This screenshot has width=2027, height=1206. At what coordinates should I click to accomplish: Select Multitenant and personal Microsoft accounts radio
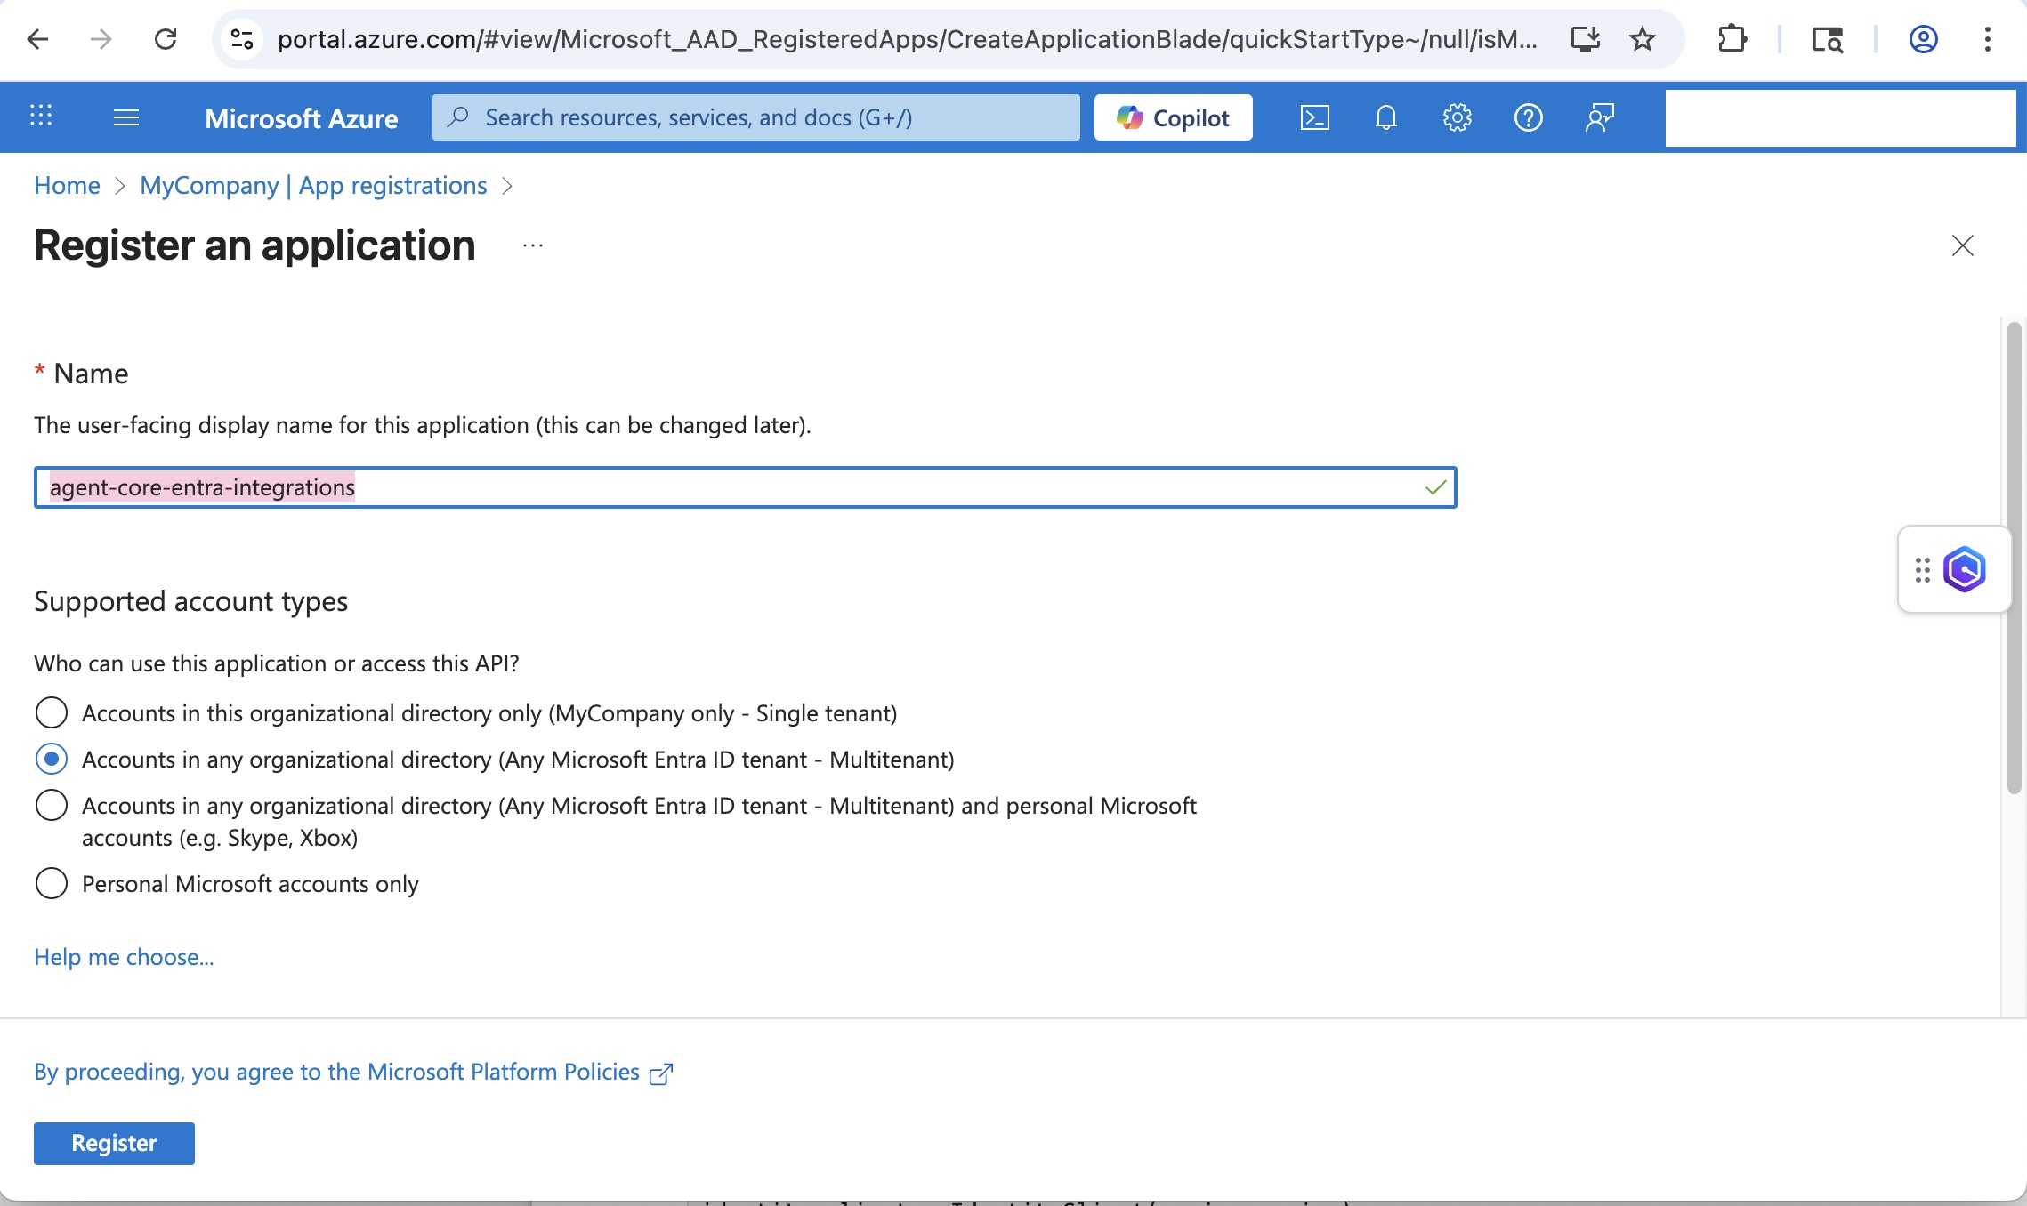(52, 805)
